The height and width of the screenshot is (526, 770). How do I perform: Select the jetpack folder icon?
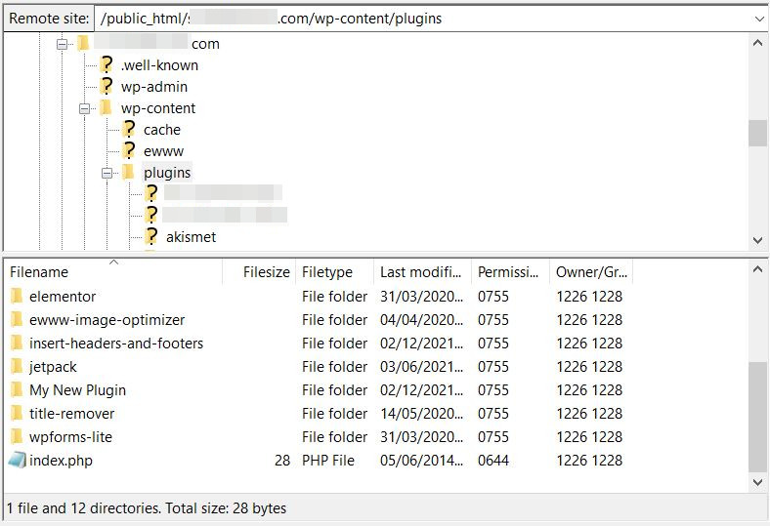17,367
